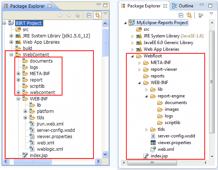Select MyEclipse-Reports Project root
Screen dimensions: 218x170
click(x=159, y=23)
